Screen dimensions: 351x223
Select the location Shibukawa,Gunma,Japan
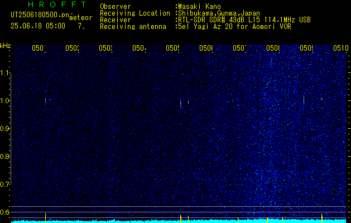(x=219, y=13)
